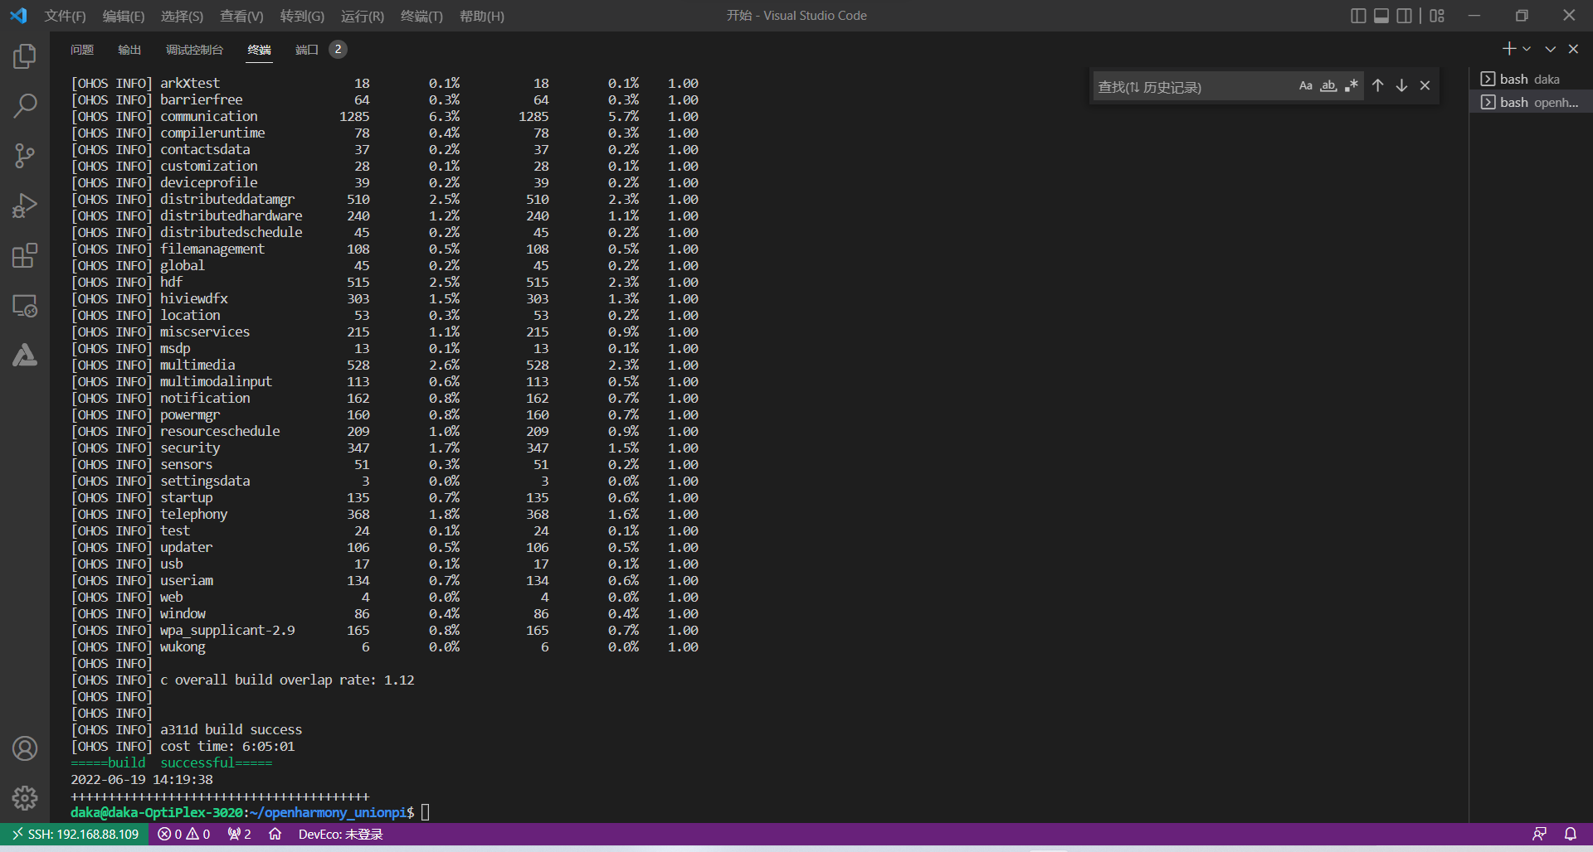The height and width of the screenshot is (852, 1593).
Task: Switch to the 输出 panel tab
Action: pos(129,50)
